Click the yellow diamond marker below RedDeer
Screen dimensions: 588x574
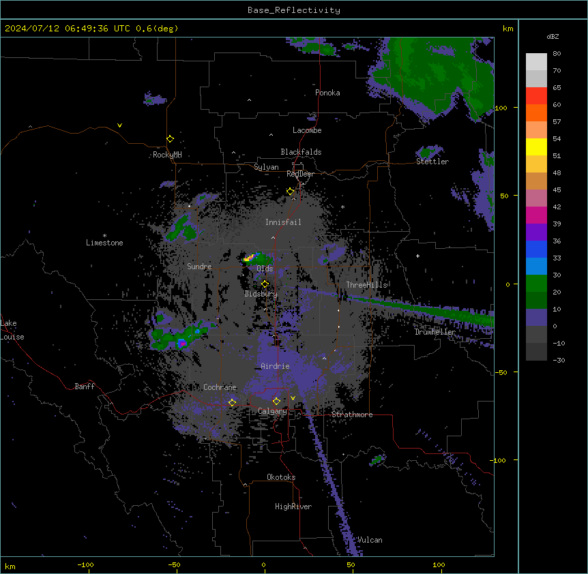click(290, 192)
